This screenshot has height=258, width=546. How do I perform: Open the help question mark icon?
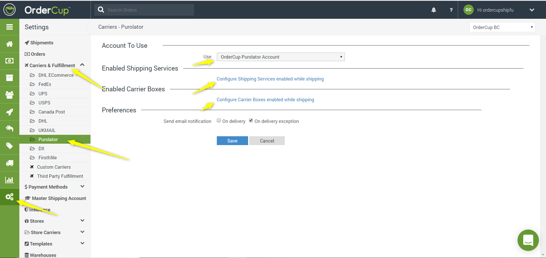[451, 10]
